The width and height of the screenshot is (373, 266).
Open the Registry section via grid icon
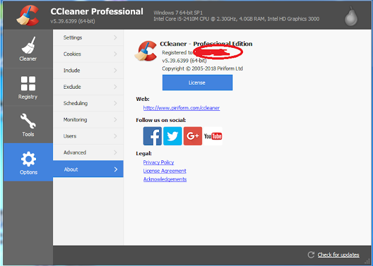tap(28, 83)
